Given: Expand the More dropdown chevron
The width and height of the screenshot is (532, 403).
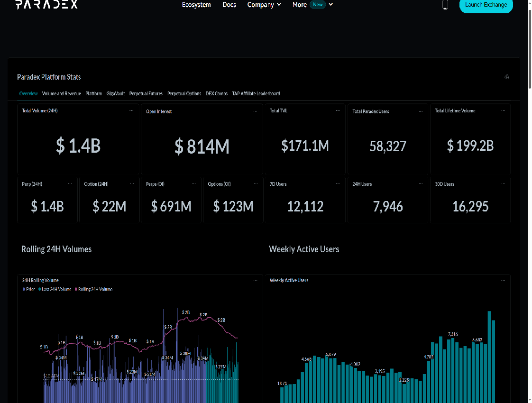Looking at the screenshot, I should [x=331, y=4].
